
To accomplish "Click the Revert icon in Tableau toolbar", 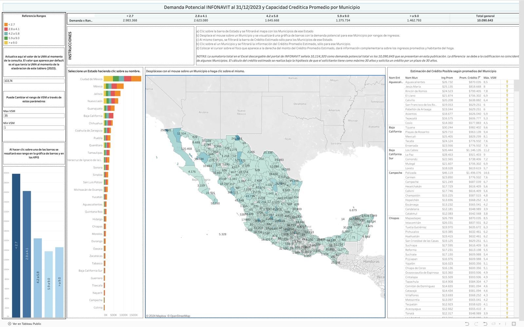I will click(485, 324).
